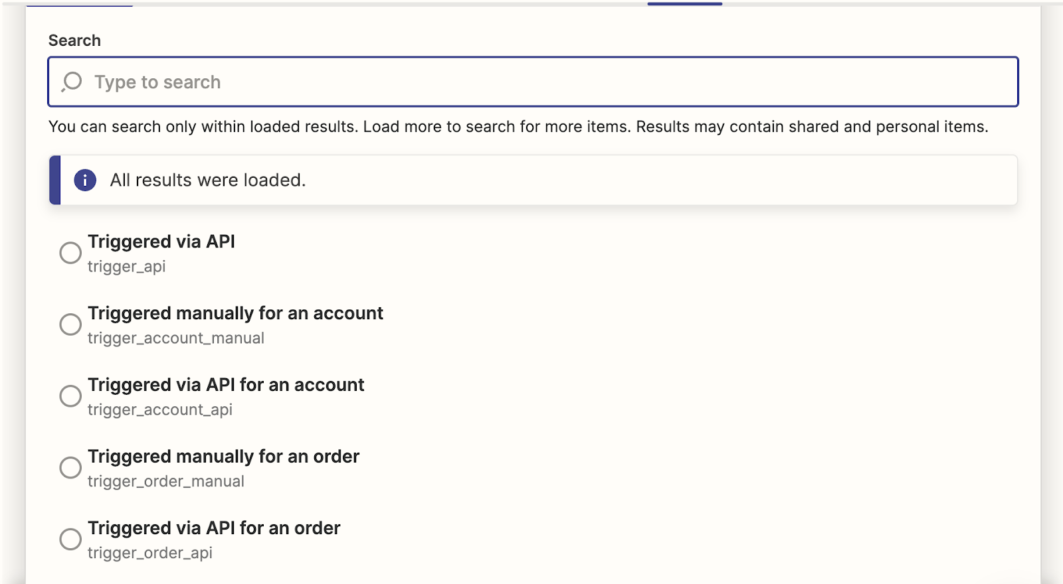
Task: Click the 'trigger_order_api' identifier text
Action: [x=150, y=553]
